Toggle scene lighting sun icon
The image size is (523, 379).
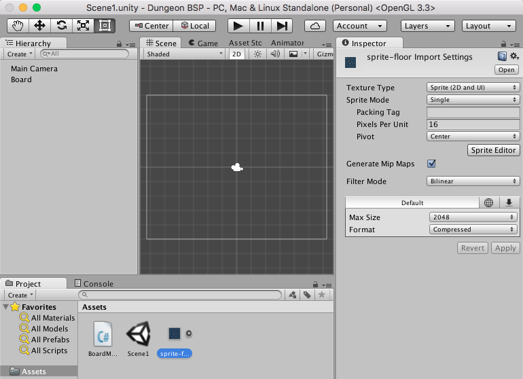[x=257, y=54]
